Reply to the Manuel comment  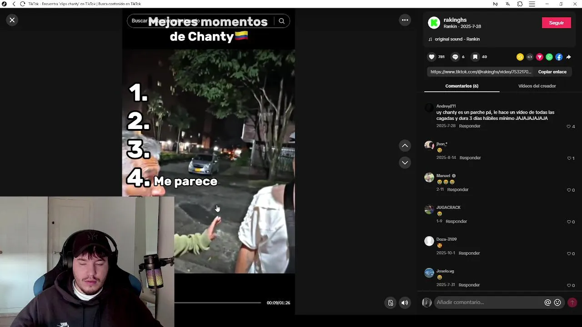458,189
